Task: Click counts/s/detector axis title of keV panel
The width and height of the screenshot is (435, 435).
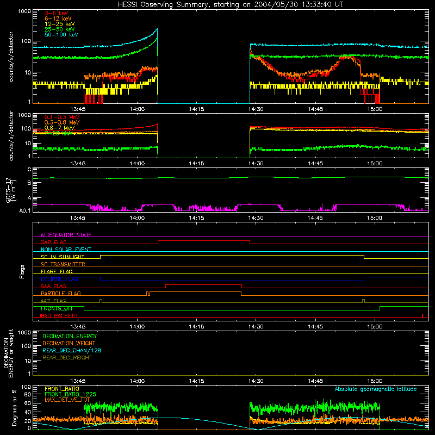Action: (11, 57)
